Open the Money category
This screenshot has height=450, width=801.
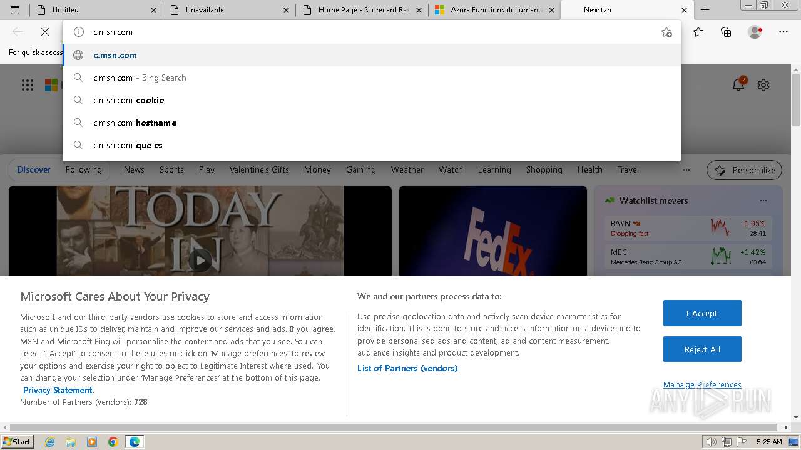(x=317, y=169)
